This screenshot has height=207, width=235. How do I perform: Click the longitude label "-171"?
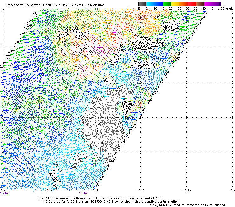click(x=141, y=190)
